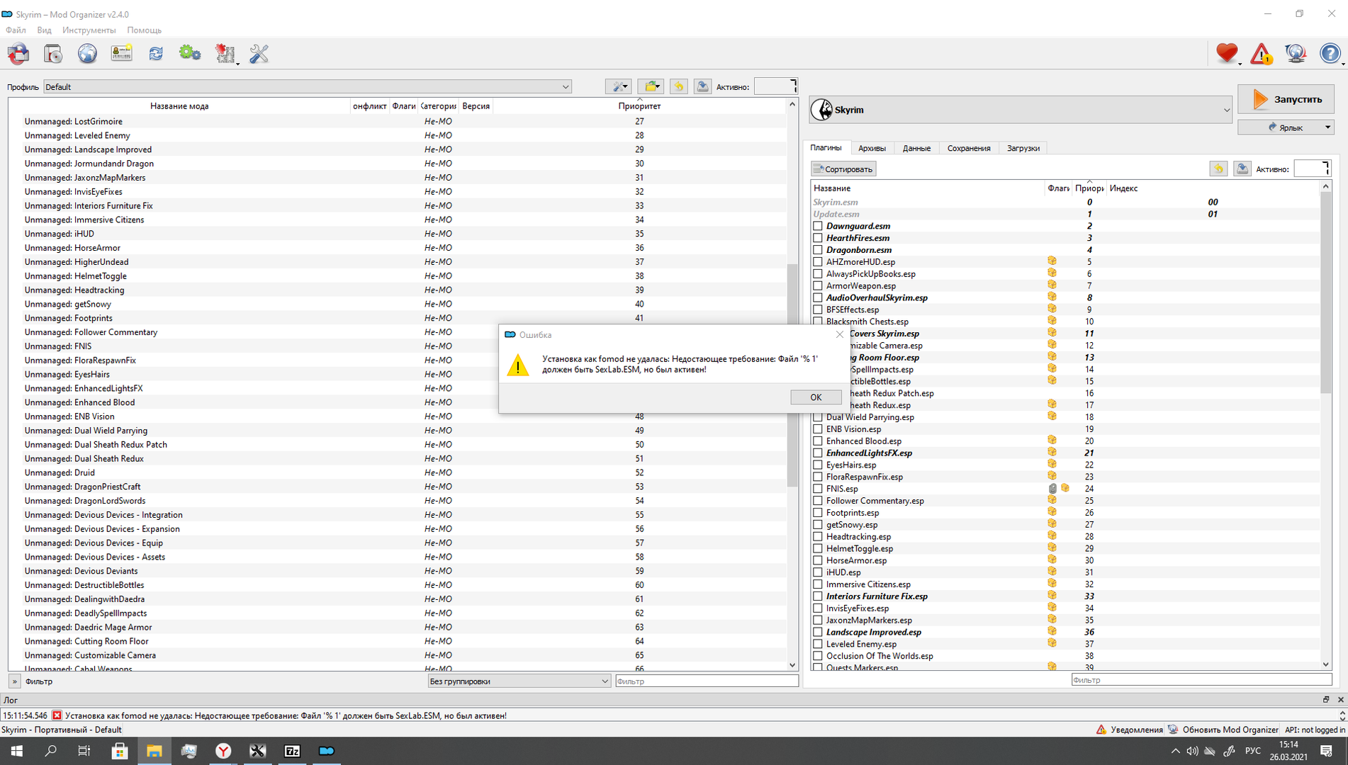This screenshot has height=765, width=1348.
Task: Open Nexus globe icon in toolbar
Action: pos(87,54)
